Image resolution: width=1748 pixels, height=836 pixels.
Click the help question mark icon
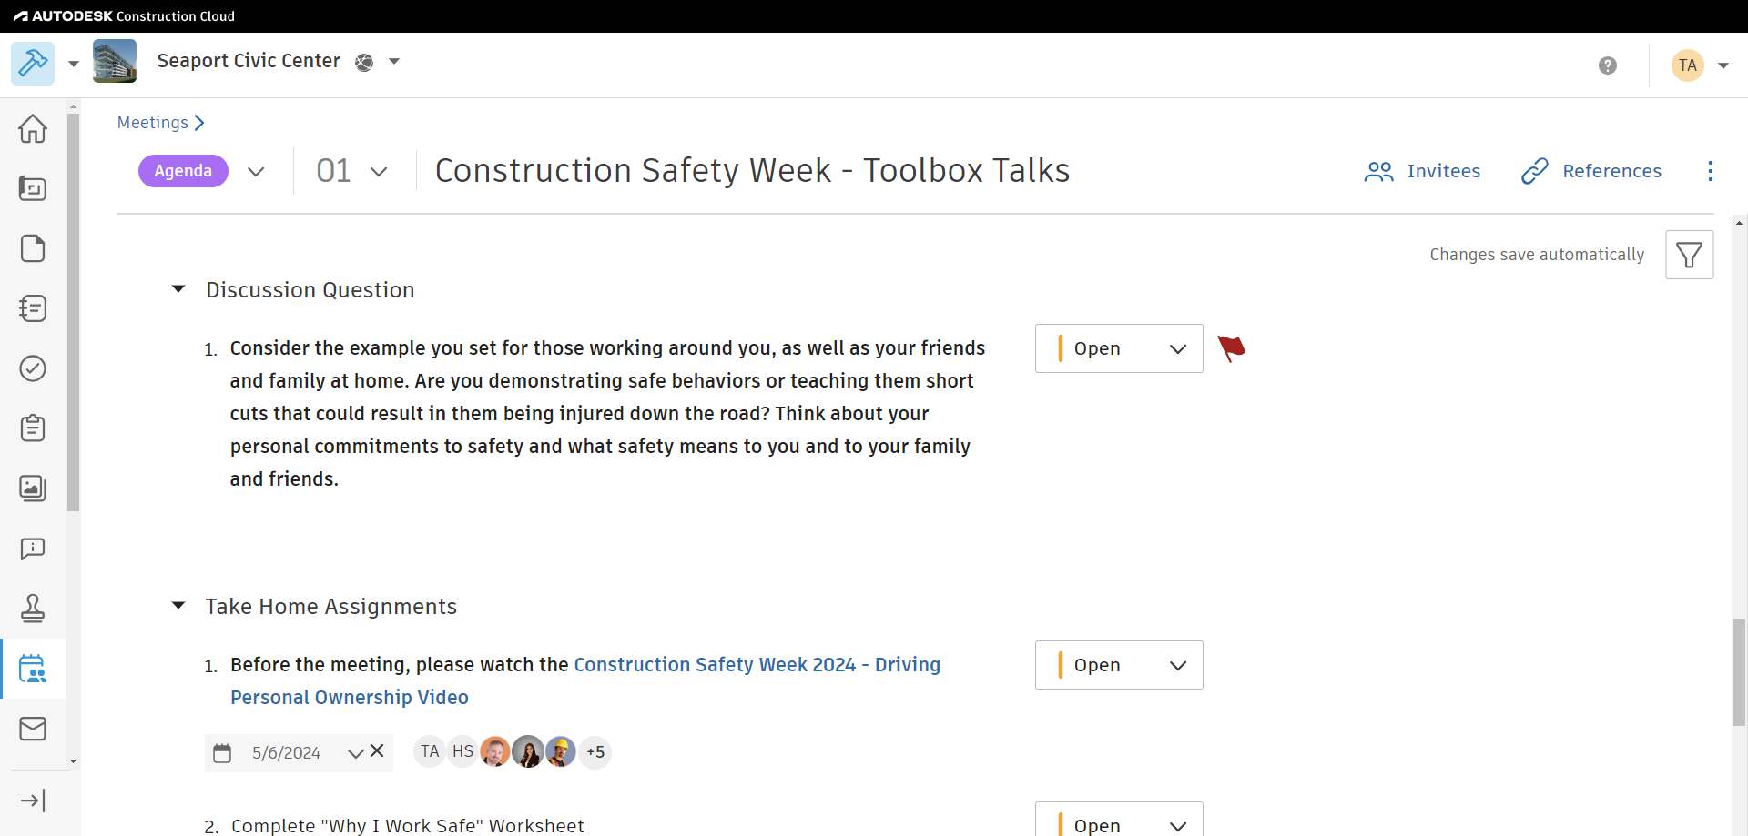click(1607, 65)
